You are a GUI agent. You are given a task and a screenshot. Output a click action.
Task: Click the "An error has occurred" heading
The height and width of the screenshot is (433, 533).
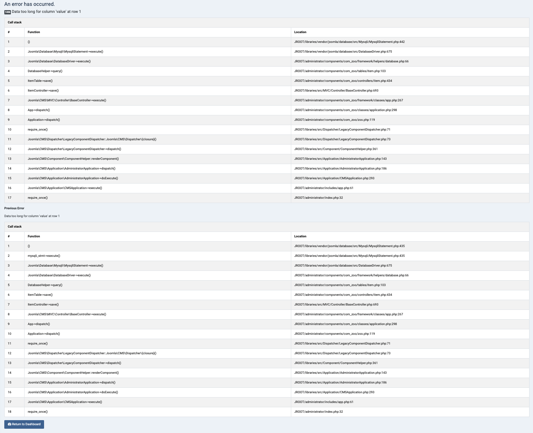(x=30, y=4)
